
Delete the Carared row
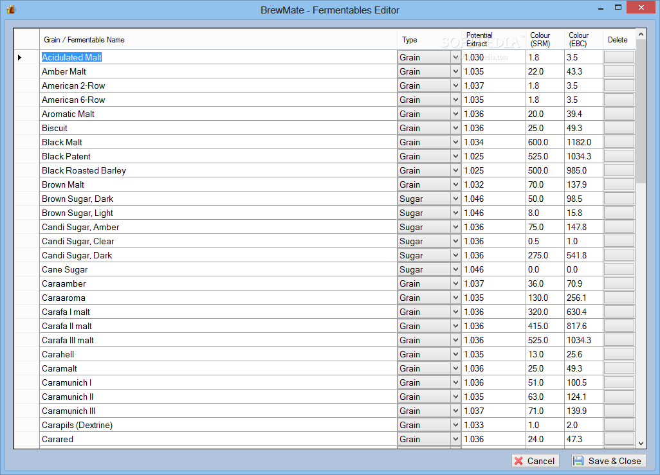(x=619, y=439)
